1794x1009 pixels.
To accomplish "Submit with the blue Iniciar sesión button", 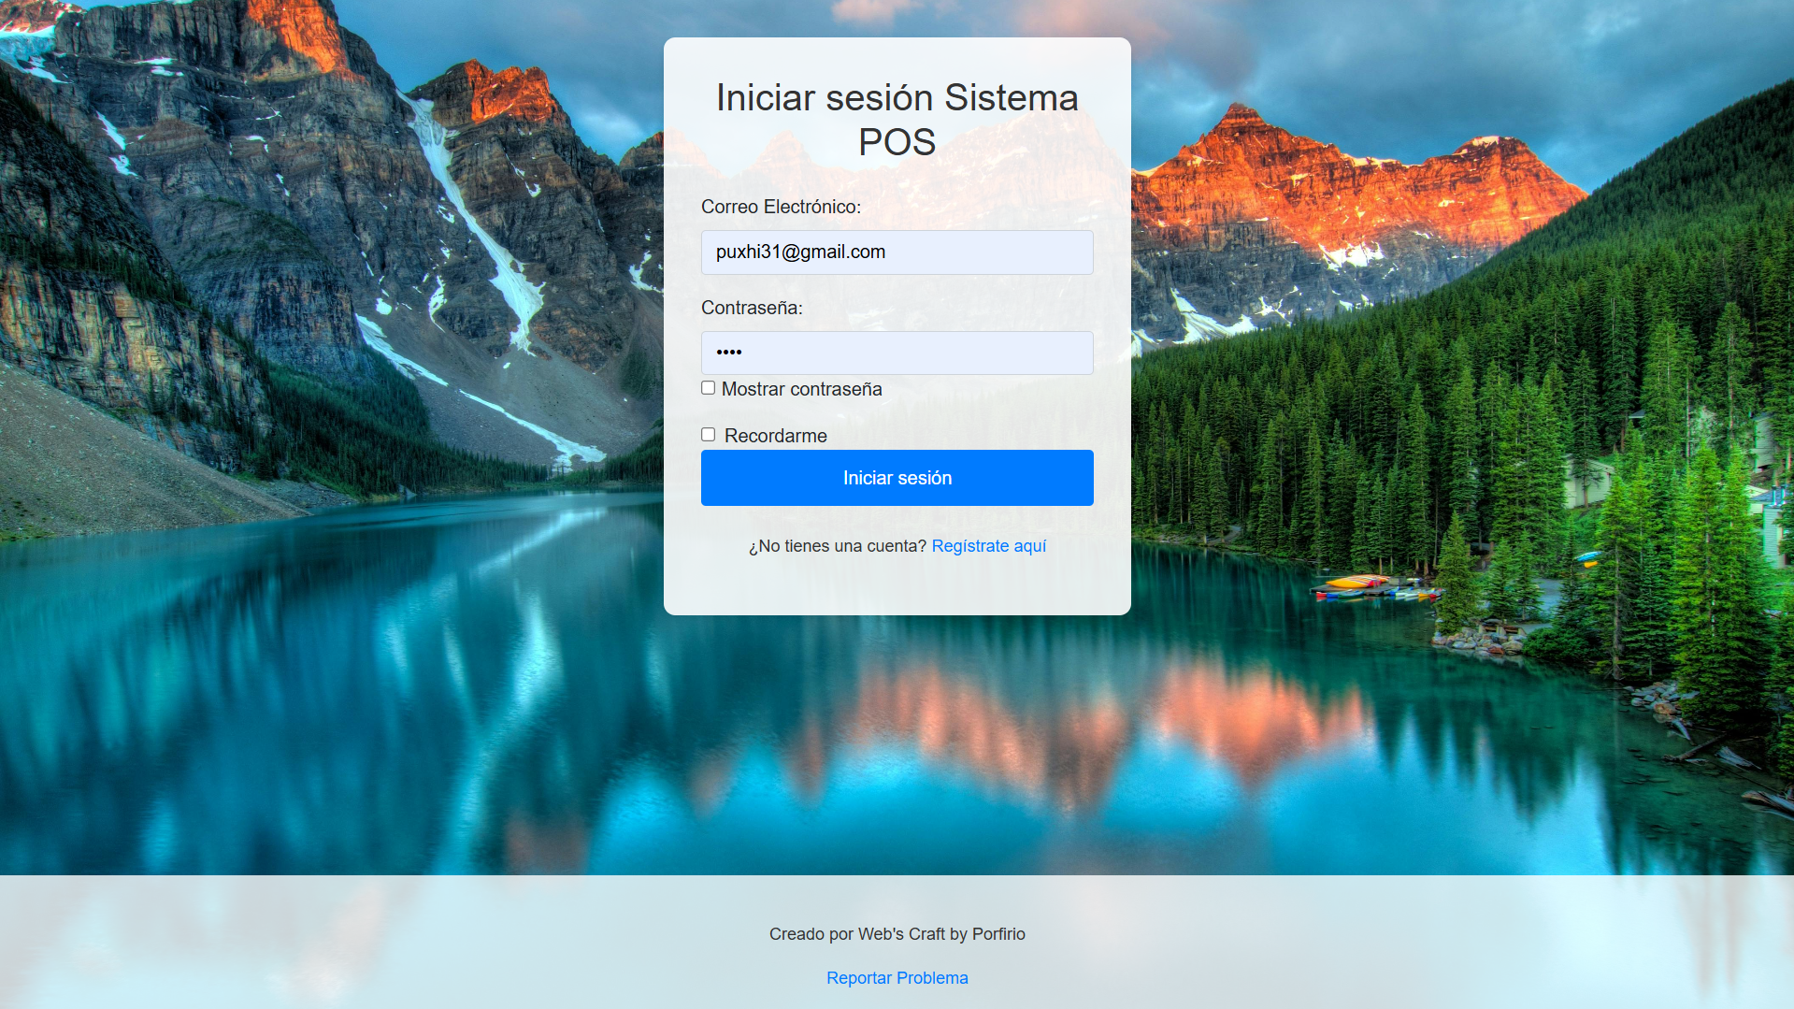I will [x=897, y=478].
